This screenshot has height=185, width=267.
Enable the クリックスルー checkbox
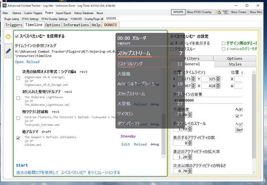click(x=172, y=49)
